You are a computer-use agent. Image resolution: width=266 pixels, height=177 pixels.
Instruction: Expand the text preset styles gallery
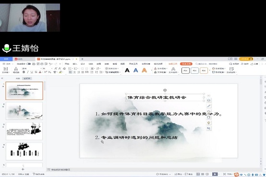click(151, 70)
